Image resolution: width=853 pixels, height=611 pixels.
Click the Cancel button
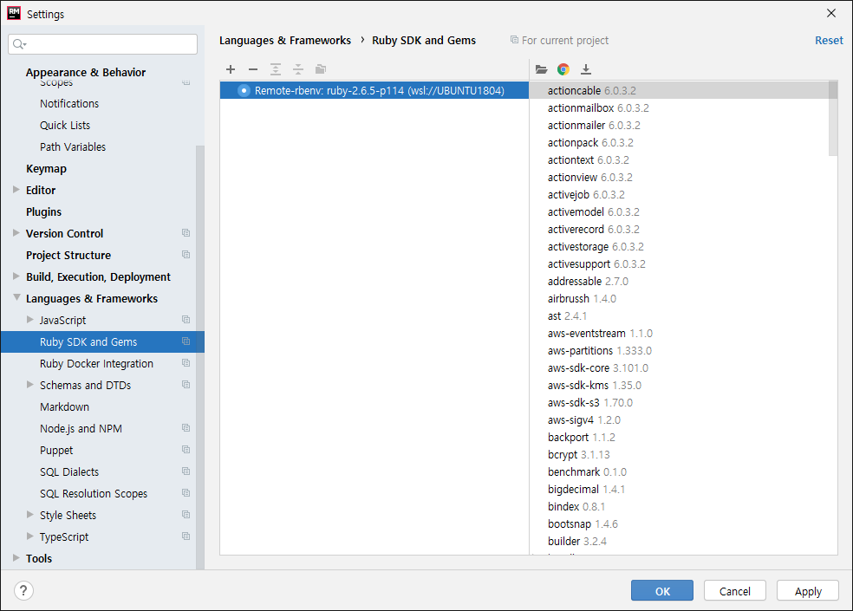pos(735,591)
